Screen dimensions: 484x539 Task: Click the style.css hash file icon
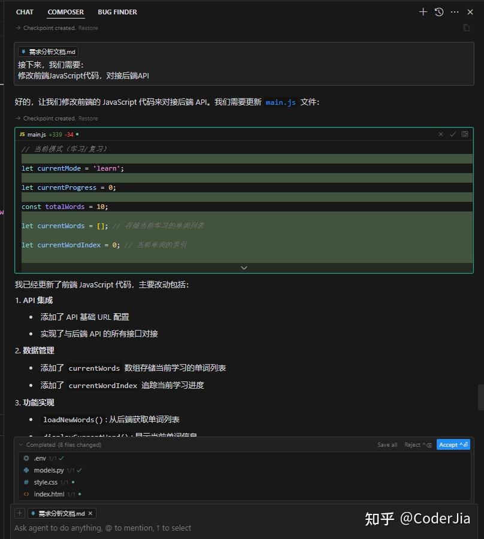click(26, 482)
